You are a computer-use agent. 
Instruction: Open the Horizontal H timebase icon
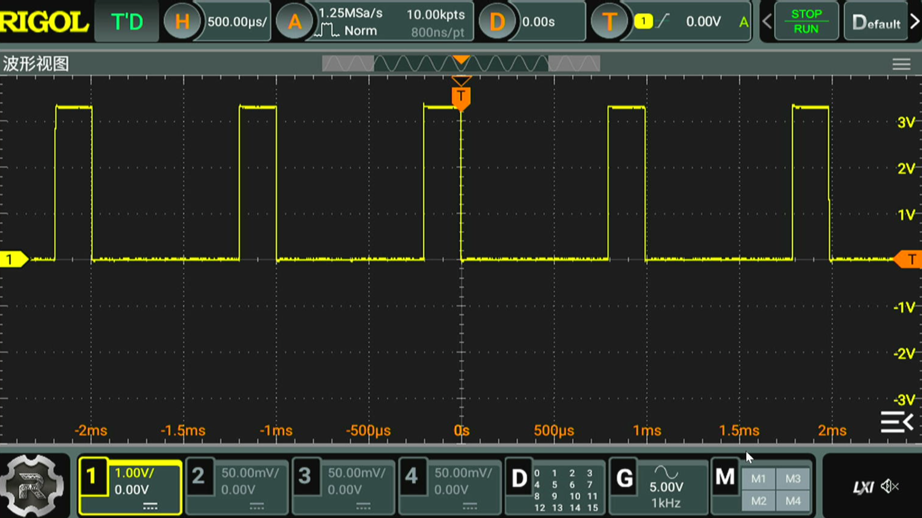click(182, 22)
